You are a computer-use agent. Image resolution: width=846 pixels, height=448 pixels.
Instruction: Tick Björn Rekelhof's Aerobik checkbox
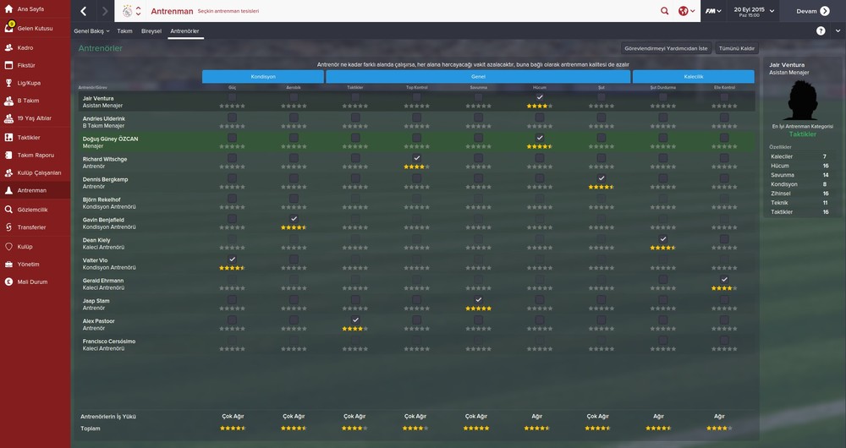point(294,199)
